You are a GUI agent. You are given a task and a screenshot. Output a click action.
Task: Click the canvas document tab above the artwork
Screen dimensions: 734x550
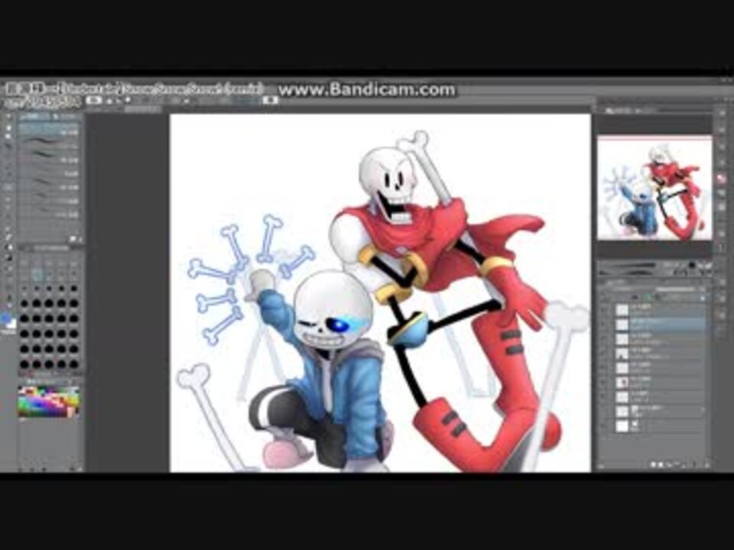[143, 109]
